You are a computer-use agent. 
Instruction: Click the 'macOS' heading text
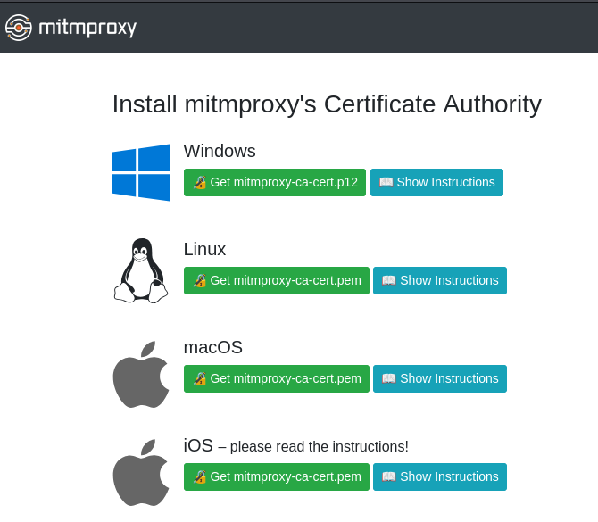[212, 347]
